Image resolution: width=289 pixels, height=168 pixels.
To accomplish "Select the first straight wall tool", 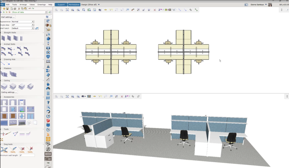I will [x=3, y=38].
